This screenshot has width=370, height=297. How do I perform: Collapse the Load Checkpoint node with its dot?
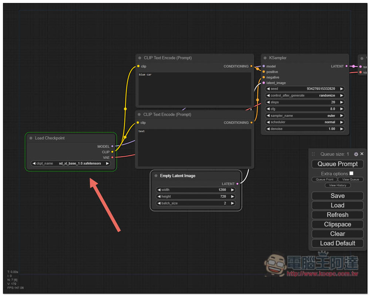click(31, 138)
